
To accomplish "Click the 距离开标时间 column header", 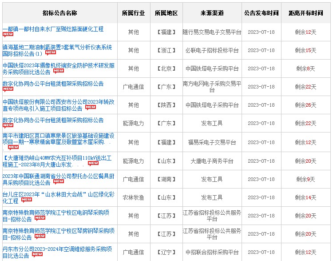I will 305,13.
